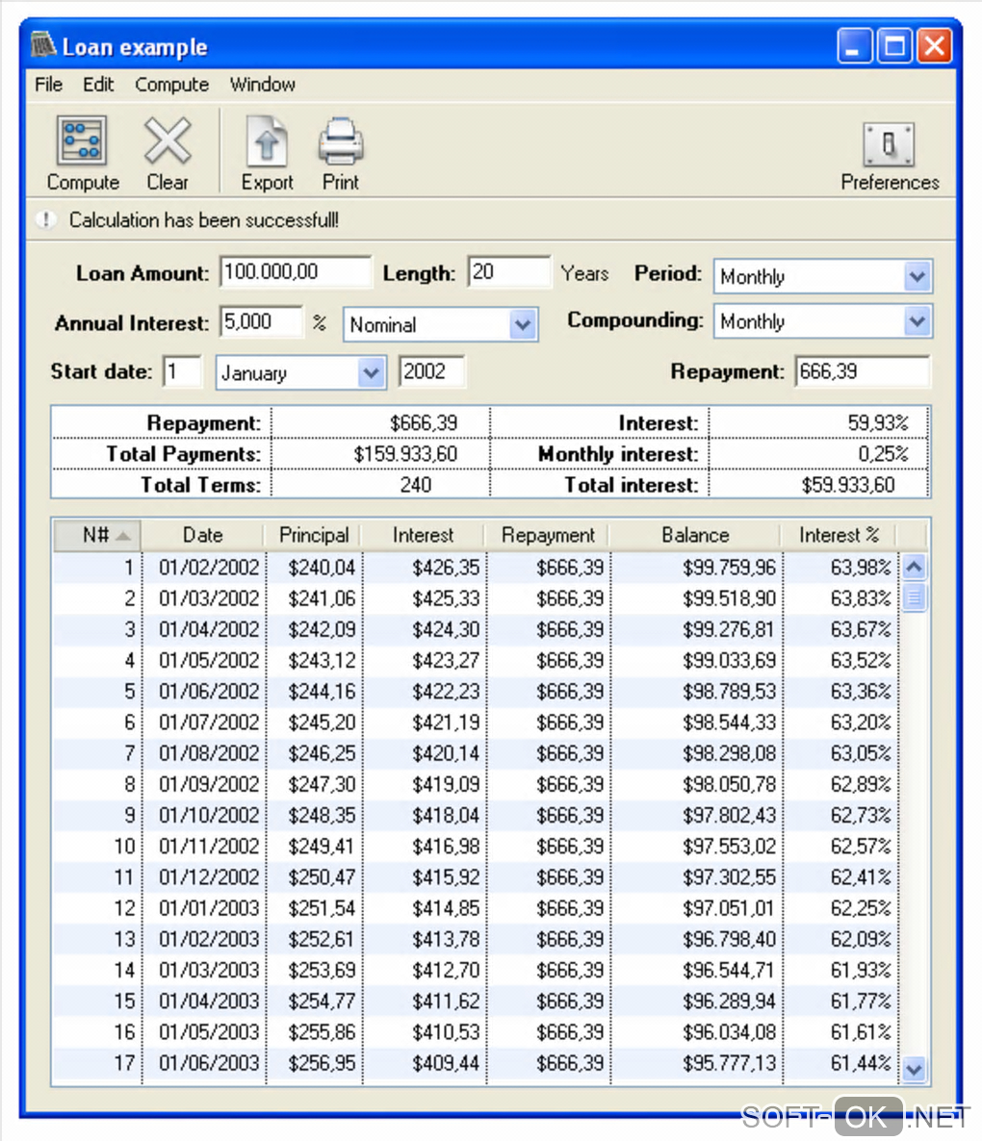Click balance $99.033,69
The width and height of the screenshot is (982, 1141).
[x=729, y=661]
